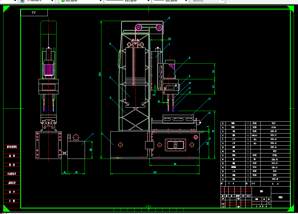Select part balloon number 2
Screen dimensions: 298x214
point(102,134)
